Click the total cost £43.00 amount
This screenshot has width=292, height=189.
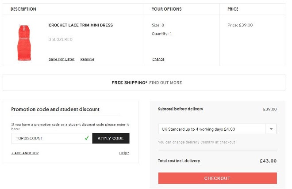point(268,161)
